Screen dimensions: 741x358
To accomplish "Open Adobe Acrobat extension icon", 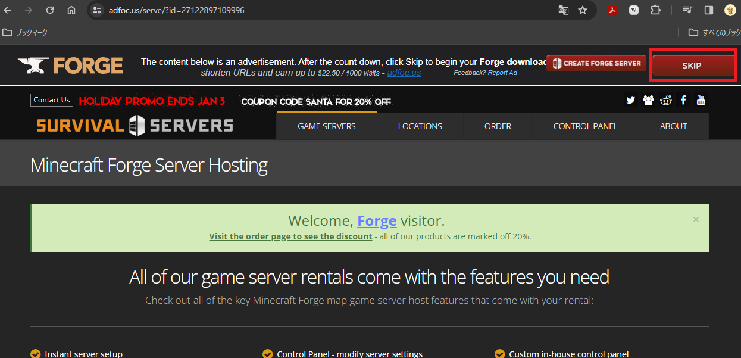I will coord(612,10).
